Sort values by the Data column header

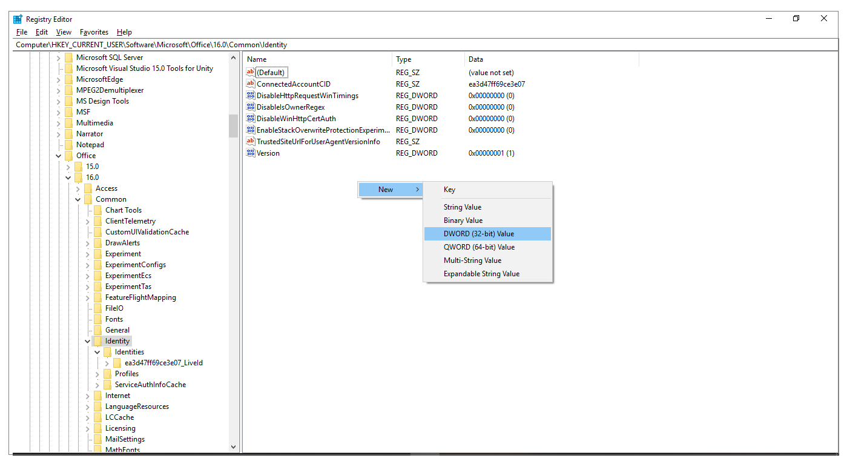(x=552, y=59)
